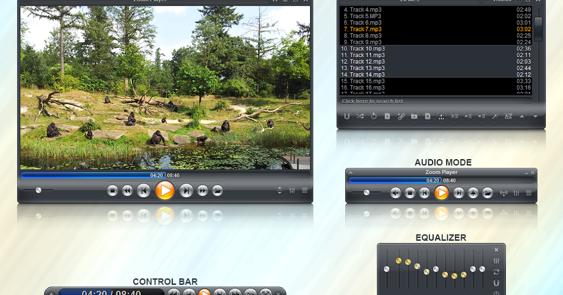Open the equalizer from main player bar

tap(292, 191)
